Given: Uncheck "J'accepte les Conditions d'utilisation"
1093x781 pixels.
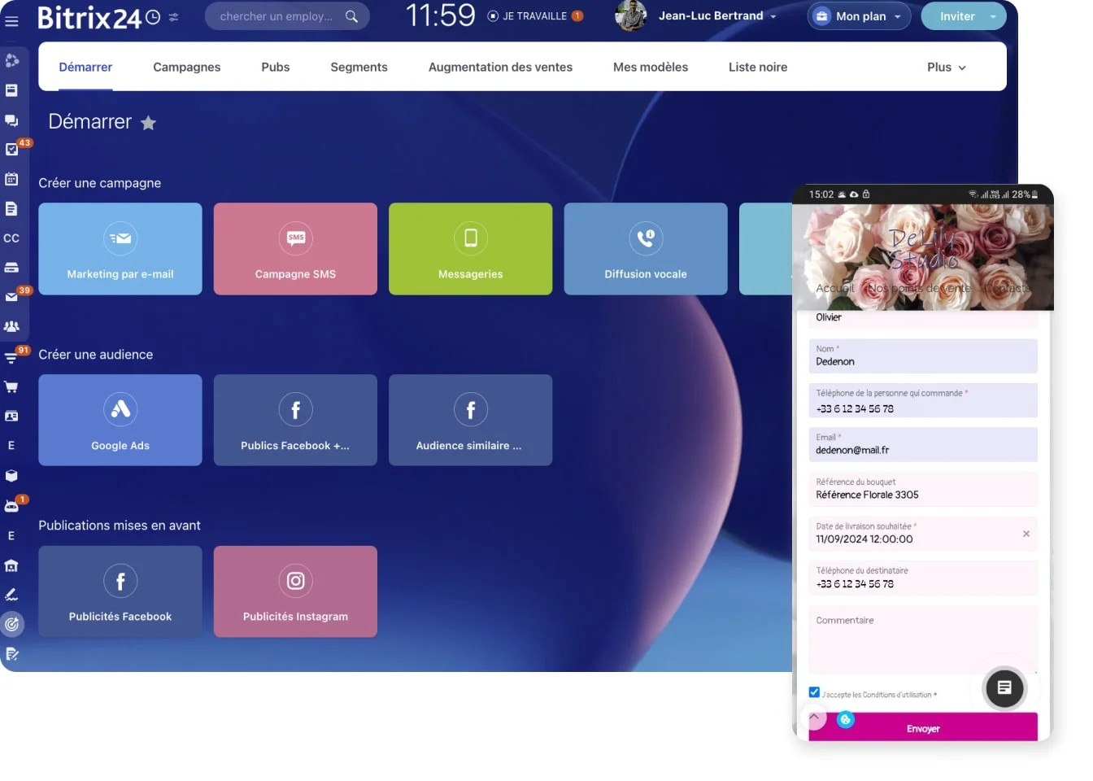Looking at the screenshot, I should pos(814,691).
